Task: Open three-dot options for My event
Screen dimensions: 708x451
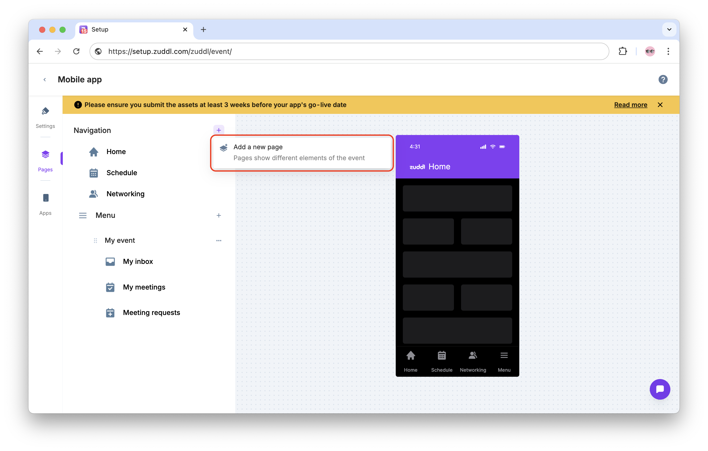Action: 218,240
